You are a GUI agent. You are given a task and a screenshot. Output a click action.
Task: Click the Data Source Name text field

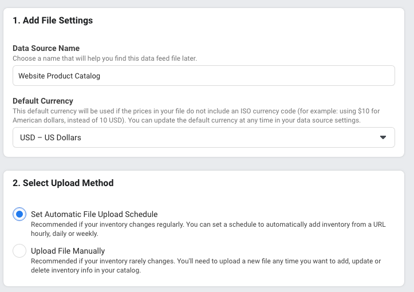203,76
